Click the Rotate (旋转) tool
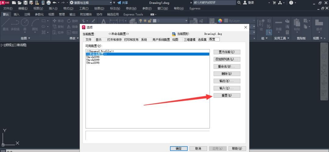 73,21
